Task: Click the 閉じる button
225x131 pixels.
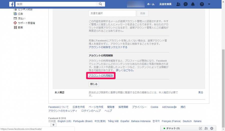Action: coord(94,84)
